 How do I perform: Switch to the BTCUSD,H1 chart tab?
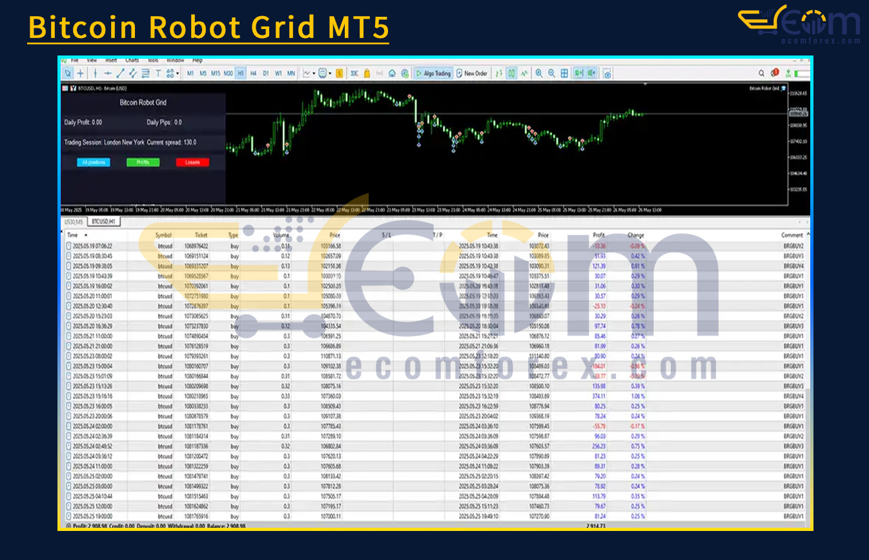click(104, 221)
